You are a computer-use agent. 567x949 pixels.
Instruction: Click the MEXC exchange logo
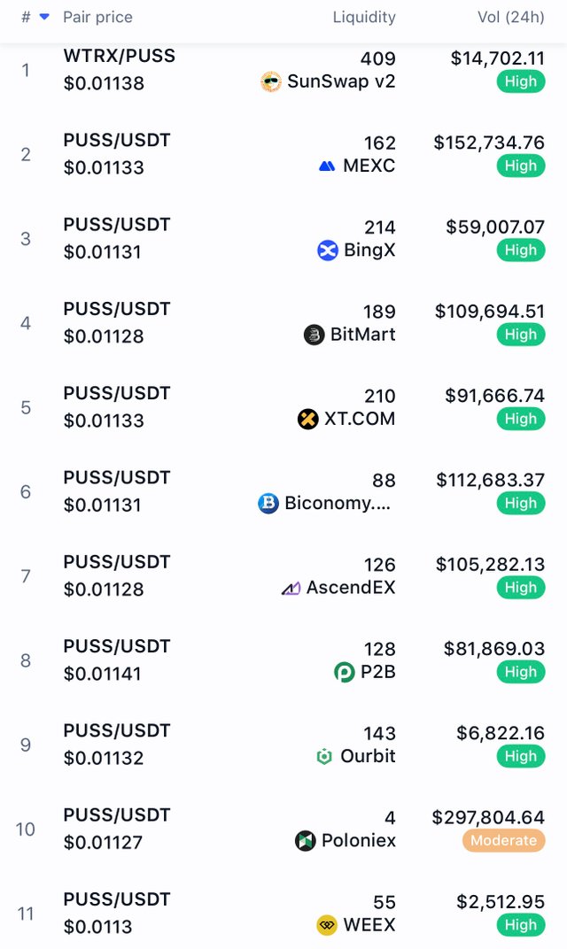(327, 166)
